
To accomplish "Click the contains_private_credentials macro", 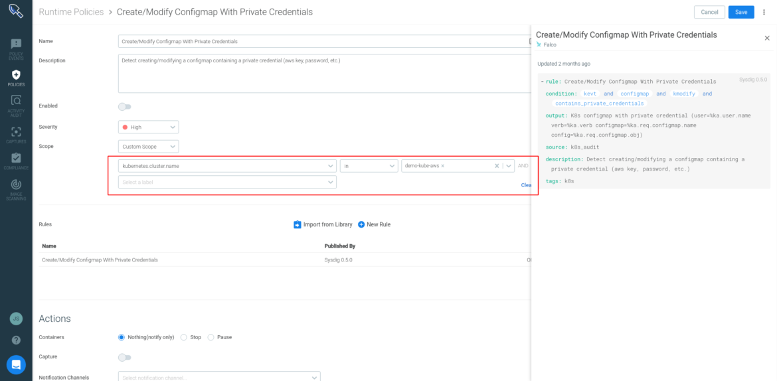I will pos(600,104).
